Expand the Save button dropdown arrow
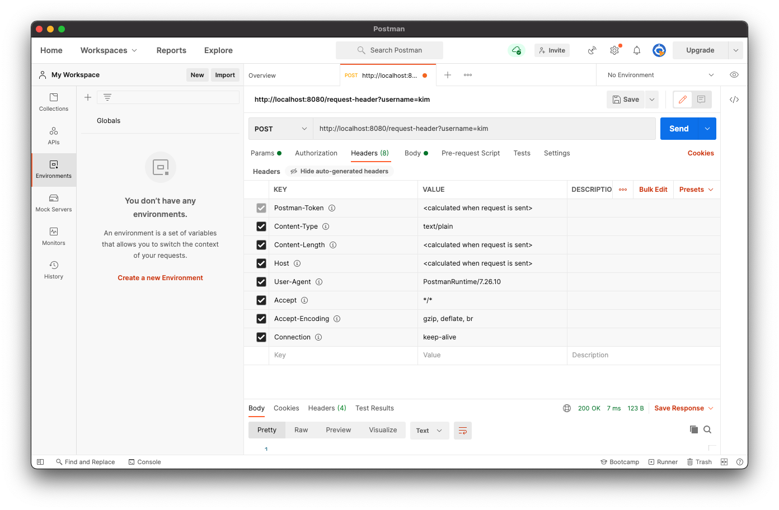Viewport: 779px width, 510px height. pyautogui.click(x=652, y=100)
